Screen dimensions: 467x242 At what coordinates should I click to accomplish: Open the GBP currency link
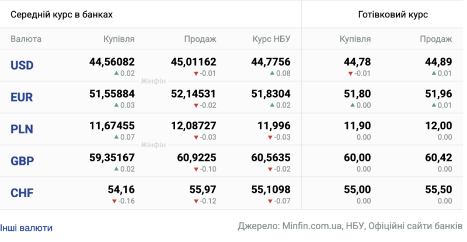point(22,161)
